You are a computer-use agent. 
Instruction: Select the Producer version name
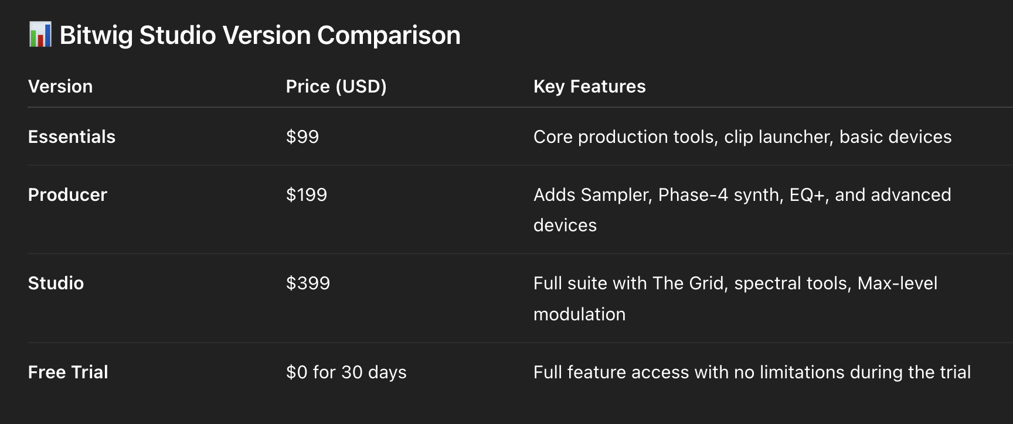point(67,195)
